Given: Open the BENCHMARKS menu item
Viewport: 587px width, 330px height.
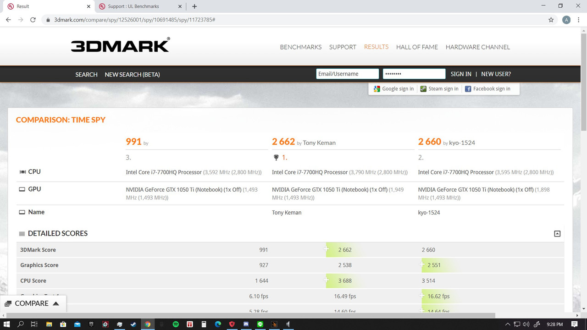Looking at the screenshot, I should coord(301,47).
